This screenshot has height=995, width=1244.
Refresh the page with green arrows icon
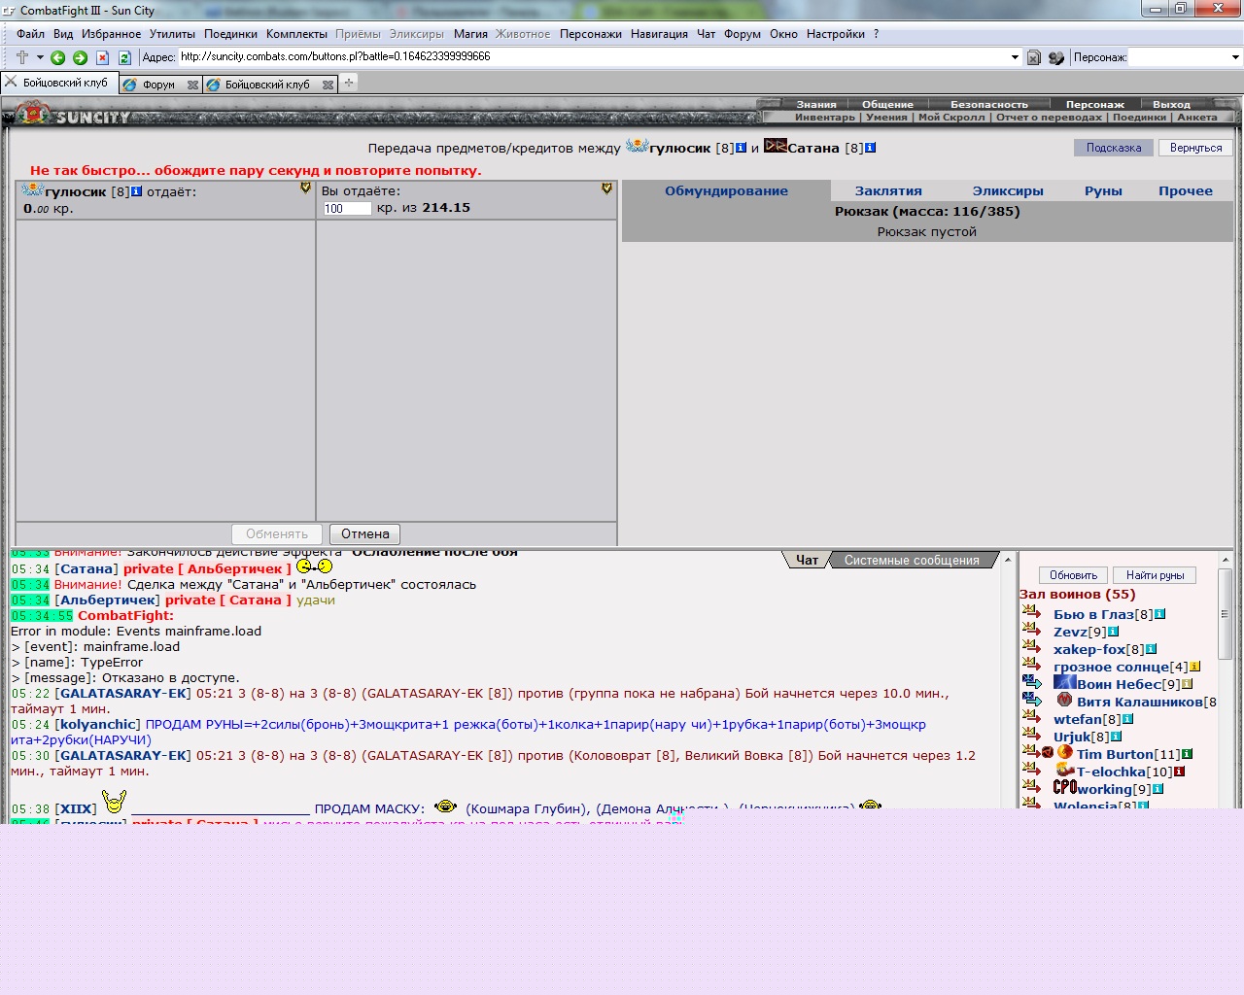[124, 57]
